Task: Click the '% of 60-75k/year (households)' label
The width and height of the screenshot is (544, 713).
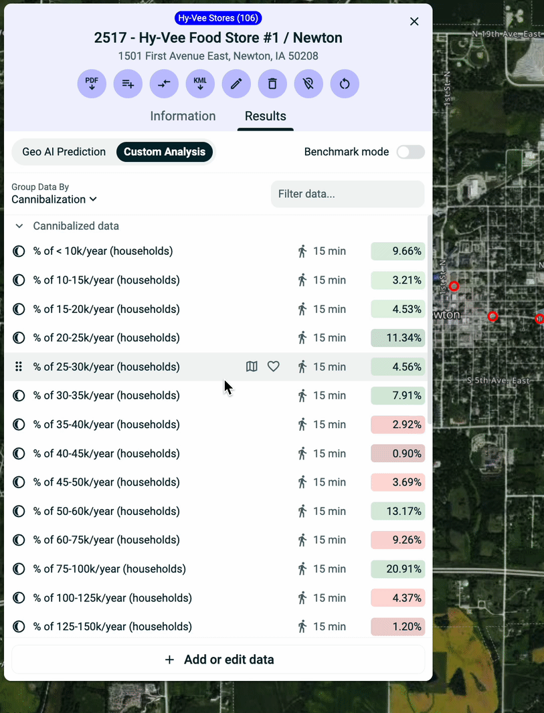Action: pyautogui.click(x=106, y=540)
